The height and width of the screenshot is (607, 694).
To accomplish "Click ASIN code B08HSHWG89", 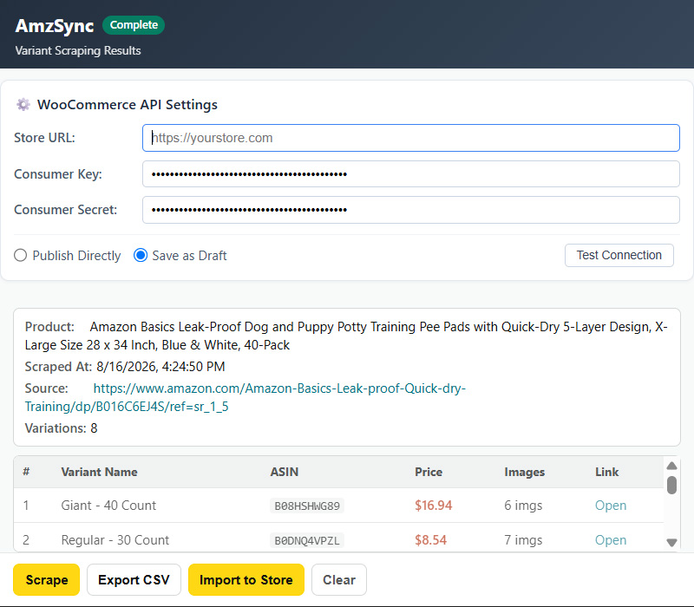I will coord(307,506).
